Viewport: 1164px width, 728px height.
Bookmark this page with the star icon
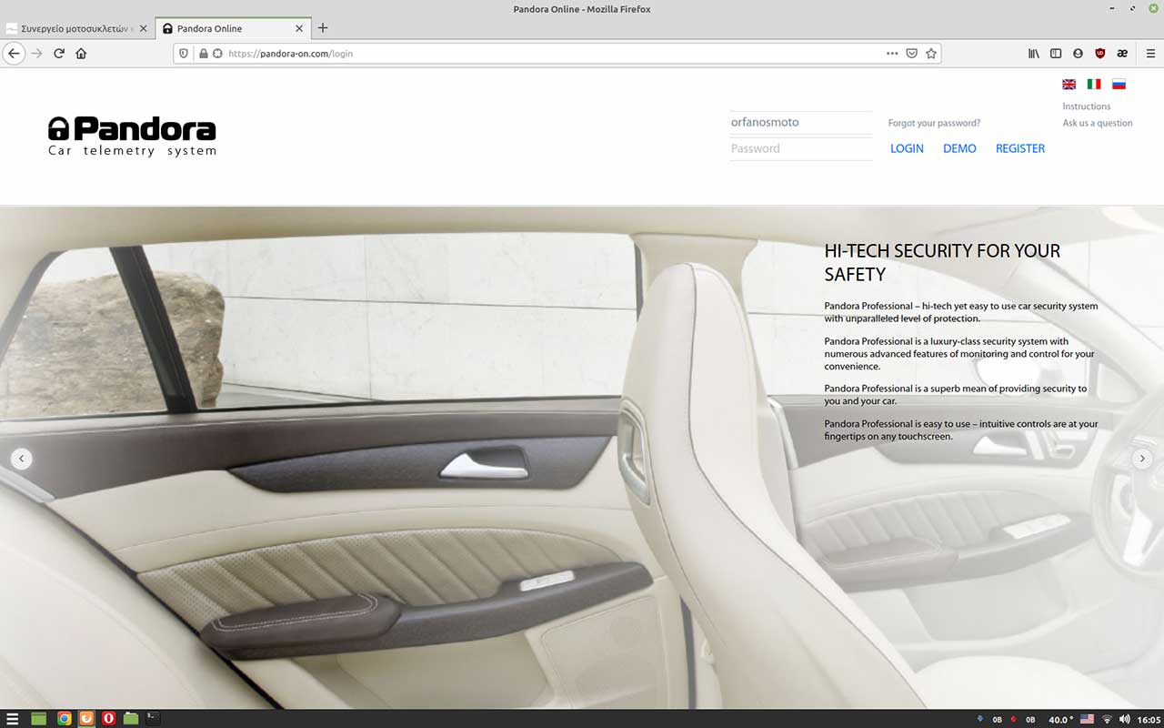pos(931,54)
